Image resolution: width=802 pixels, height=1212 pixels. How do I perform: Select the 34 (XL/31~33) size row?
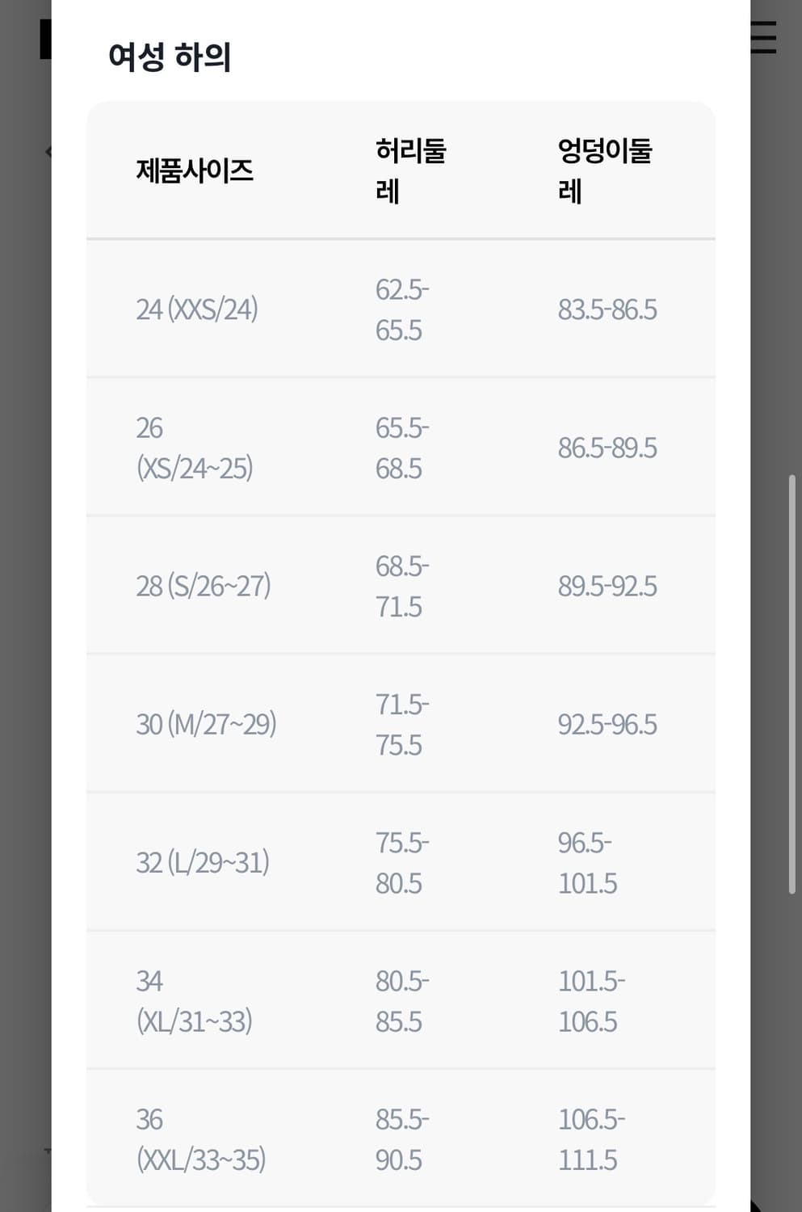401,999
